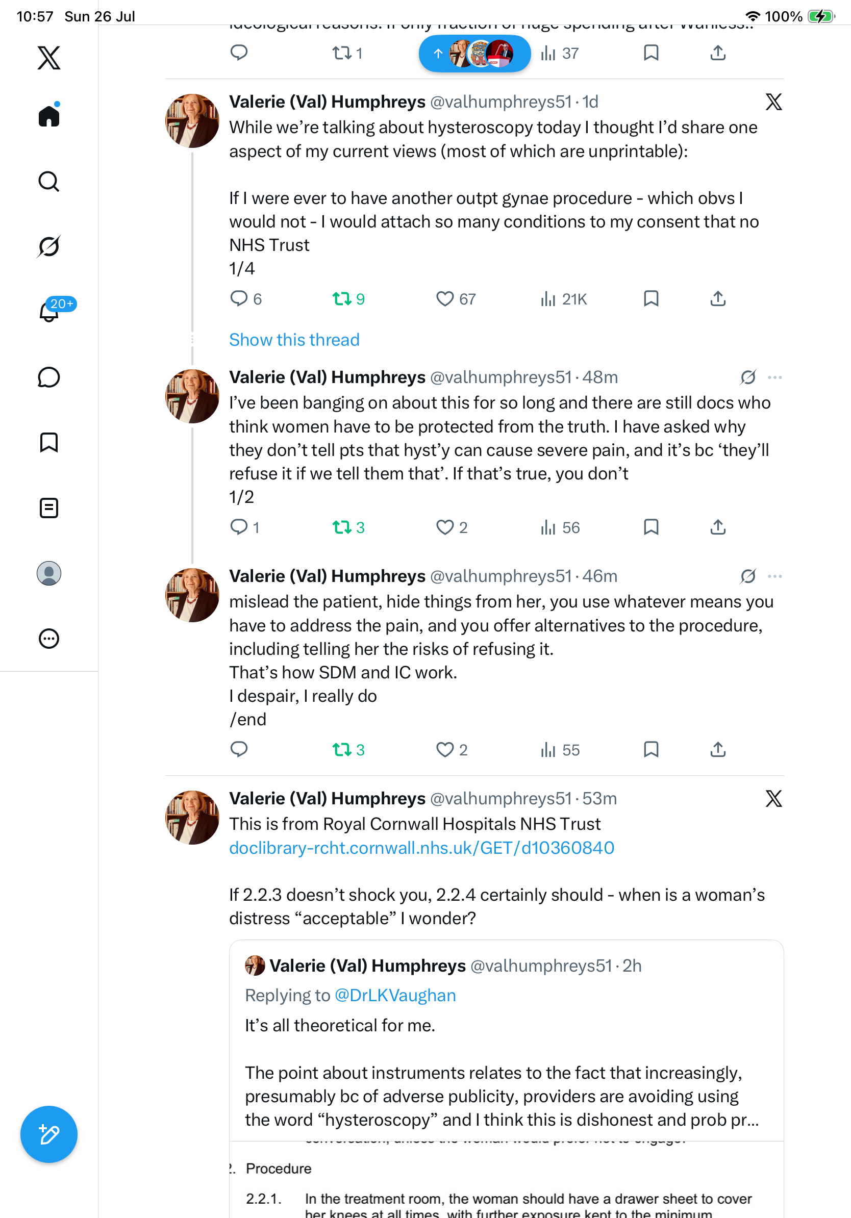The height and width of the screenshot is (1218, 851).
Task: Tap the new posts pill with avatars
Action: (x=475, y=54)
